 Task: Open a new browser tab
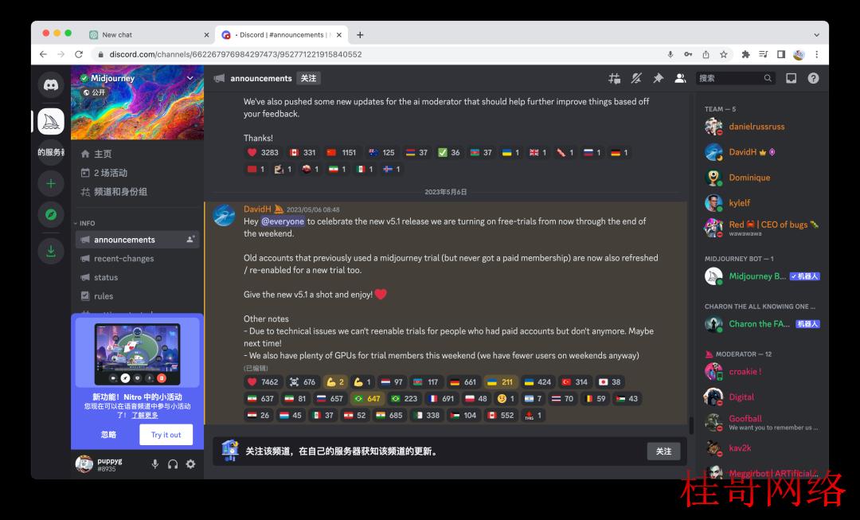(360, 34)
